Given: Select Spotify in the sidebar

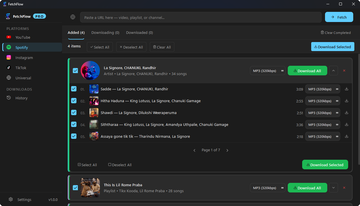Looking at the screenshot, I should click(32, 47).
